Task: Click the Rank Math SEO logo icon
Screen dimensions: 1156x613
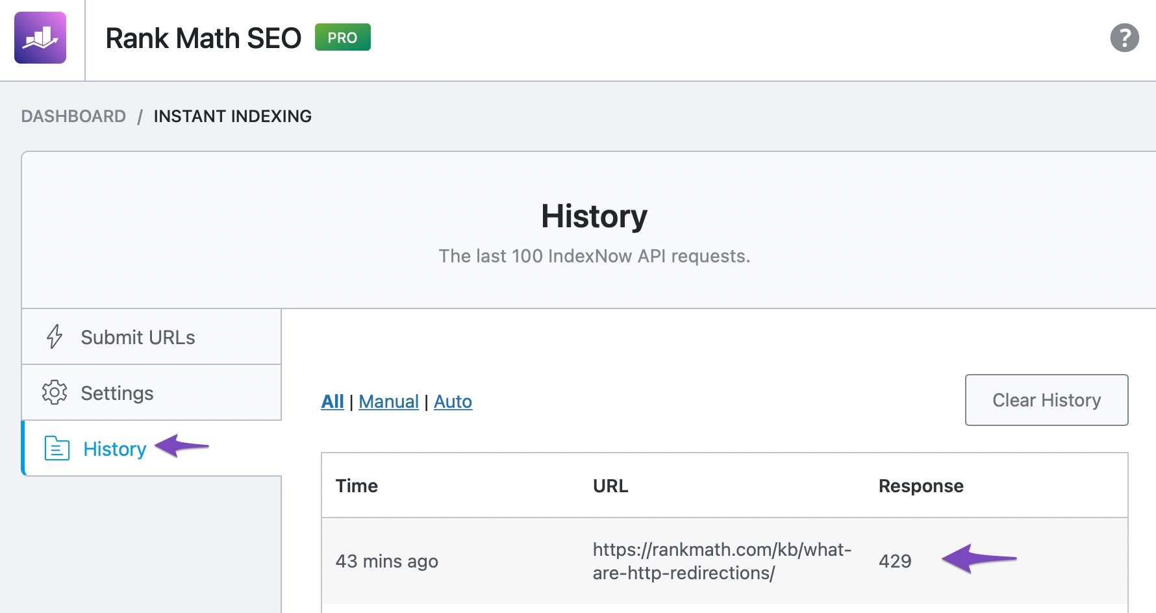Action: [41, 39]
